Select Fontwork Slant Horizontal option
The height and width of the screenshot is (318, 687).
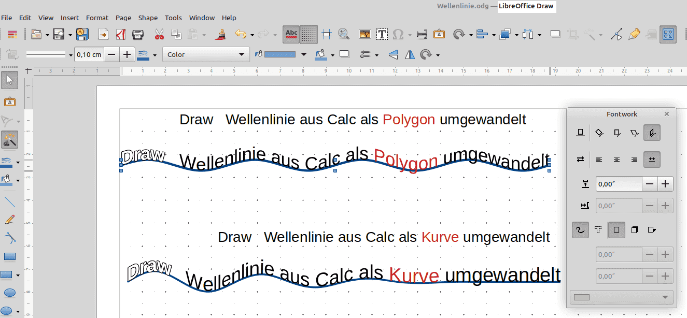(634, 133)
